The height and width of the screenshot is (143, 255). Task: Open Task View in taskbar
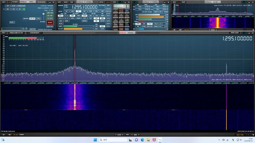(x=131, y=140)
